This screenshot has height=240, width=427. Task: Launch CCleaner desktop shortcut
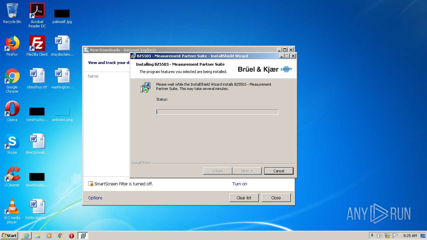(12, 177)
